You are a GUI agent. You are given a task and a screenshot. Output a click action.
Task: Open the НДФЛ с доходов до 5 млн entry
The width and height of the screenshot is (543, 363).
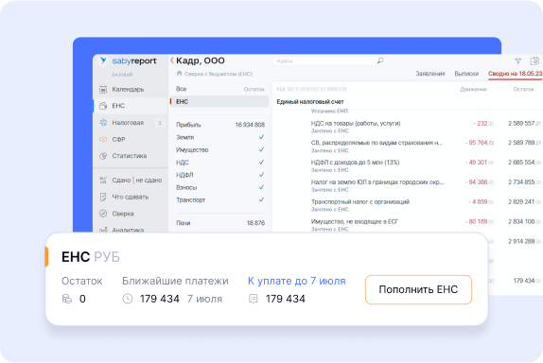pos(355,163)
